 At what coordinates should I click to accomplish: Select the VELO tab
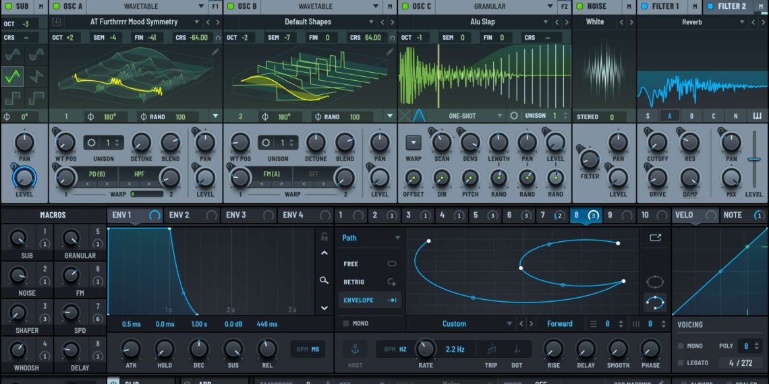pyautogui.click(x=684, y=215)
